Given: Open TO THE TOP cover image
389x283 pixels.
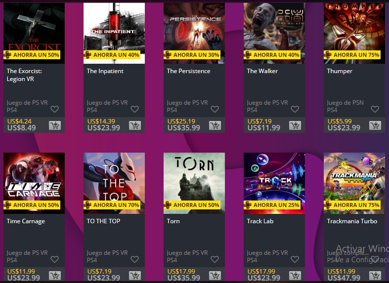Looking at the screenshot, I should 114,183.
